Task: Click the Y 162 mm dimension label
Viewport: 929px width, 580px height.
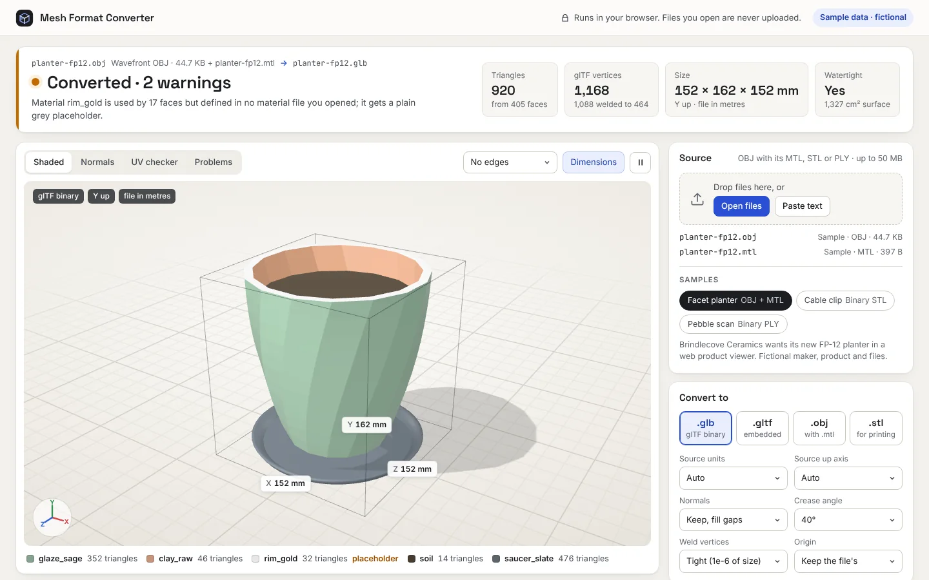Action: point(367,425)
